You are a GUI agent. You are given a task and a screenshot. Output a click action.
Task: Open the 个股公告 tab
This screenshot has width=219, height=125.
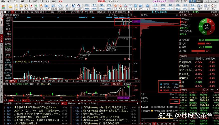[17, 104]
